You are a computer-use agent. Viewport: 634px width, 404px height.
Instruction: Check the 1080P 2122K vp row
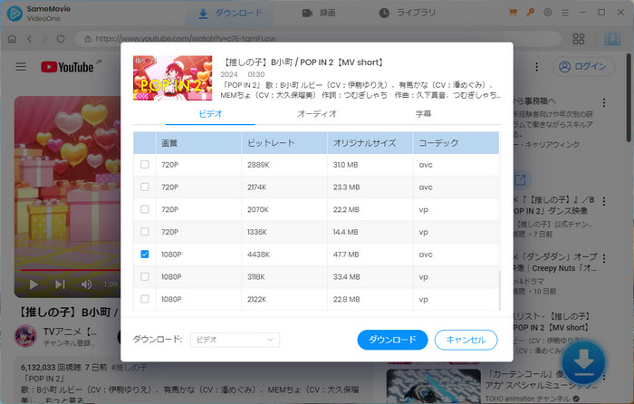[145, 299]
